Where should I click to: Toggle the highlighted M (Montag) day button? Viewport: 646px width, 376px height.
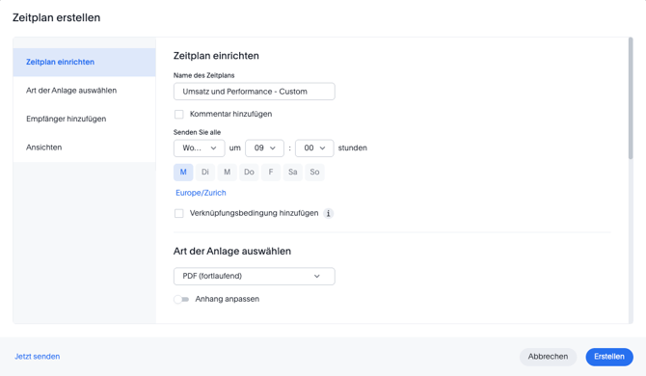coord(183,173)
